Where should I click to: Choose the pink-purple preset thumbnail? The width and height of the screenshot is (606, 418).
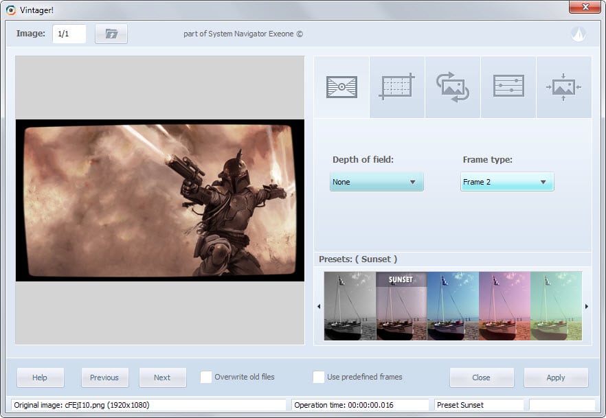pyautogui.click(x=504, y=306)
